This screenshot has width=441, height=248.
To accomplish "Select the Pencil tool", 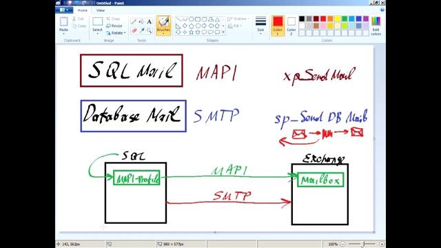I will tap(134, 21).
